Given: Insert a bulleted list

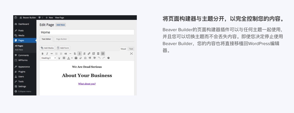Looking at the screenshot, I should click(x=56, y=54).
